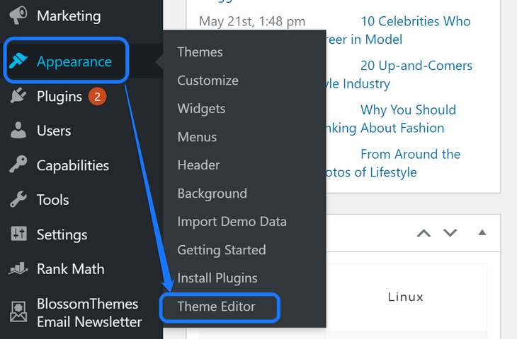517x339 pixels.
Task: Select Install Plugins submenu item
Action: 217,278
